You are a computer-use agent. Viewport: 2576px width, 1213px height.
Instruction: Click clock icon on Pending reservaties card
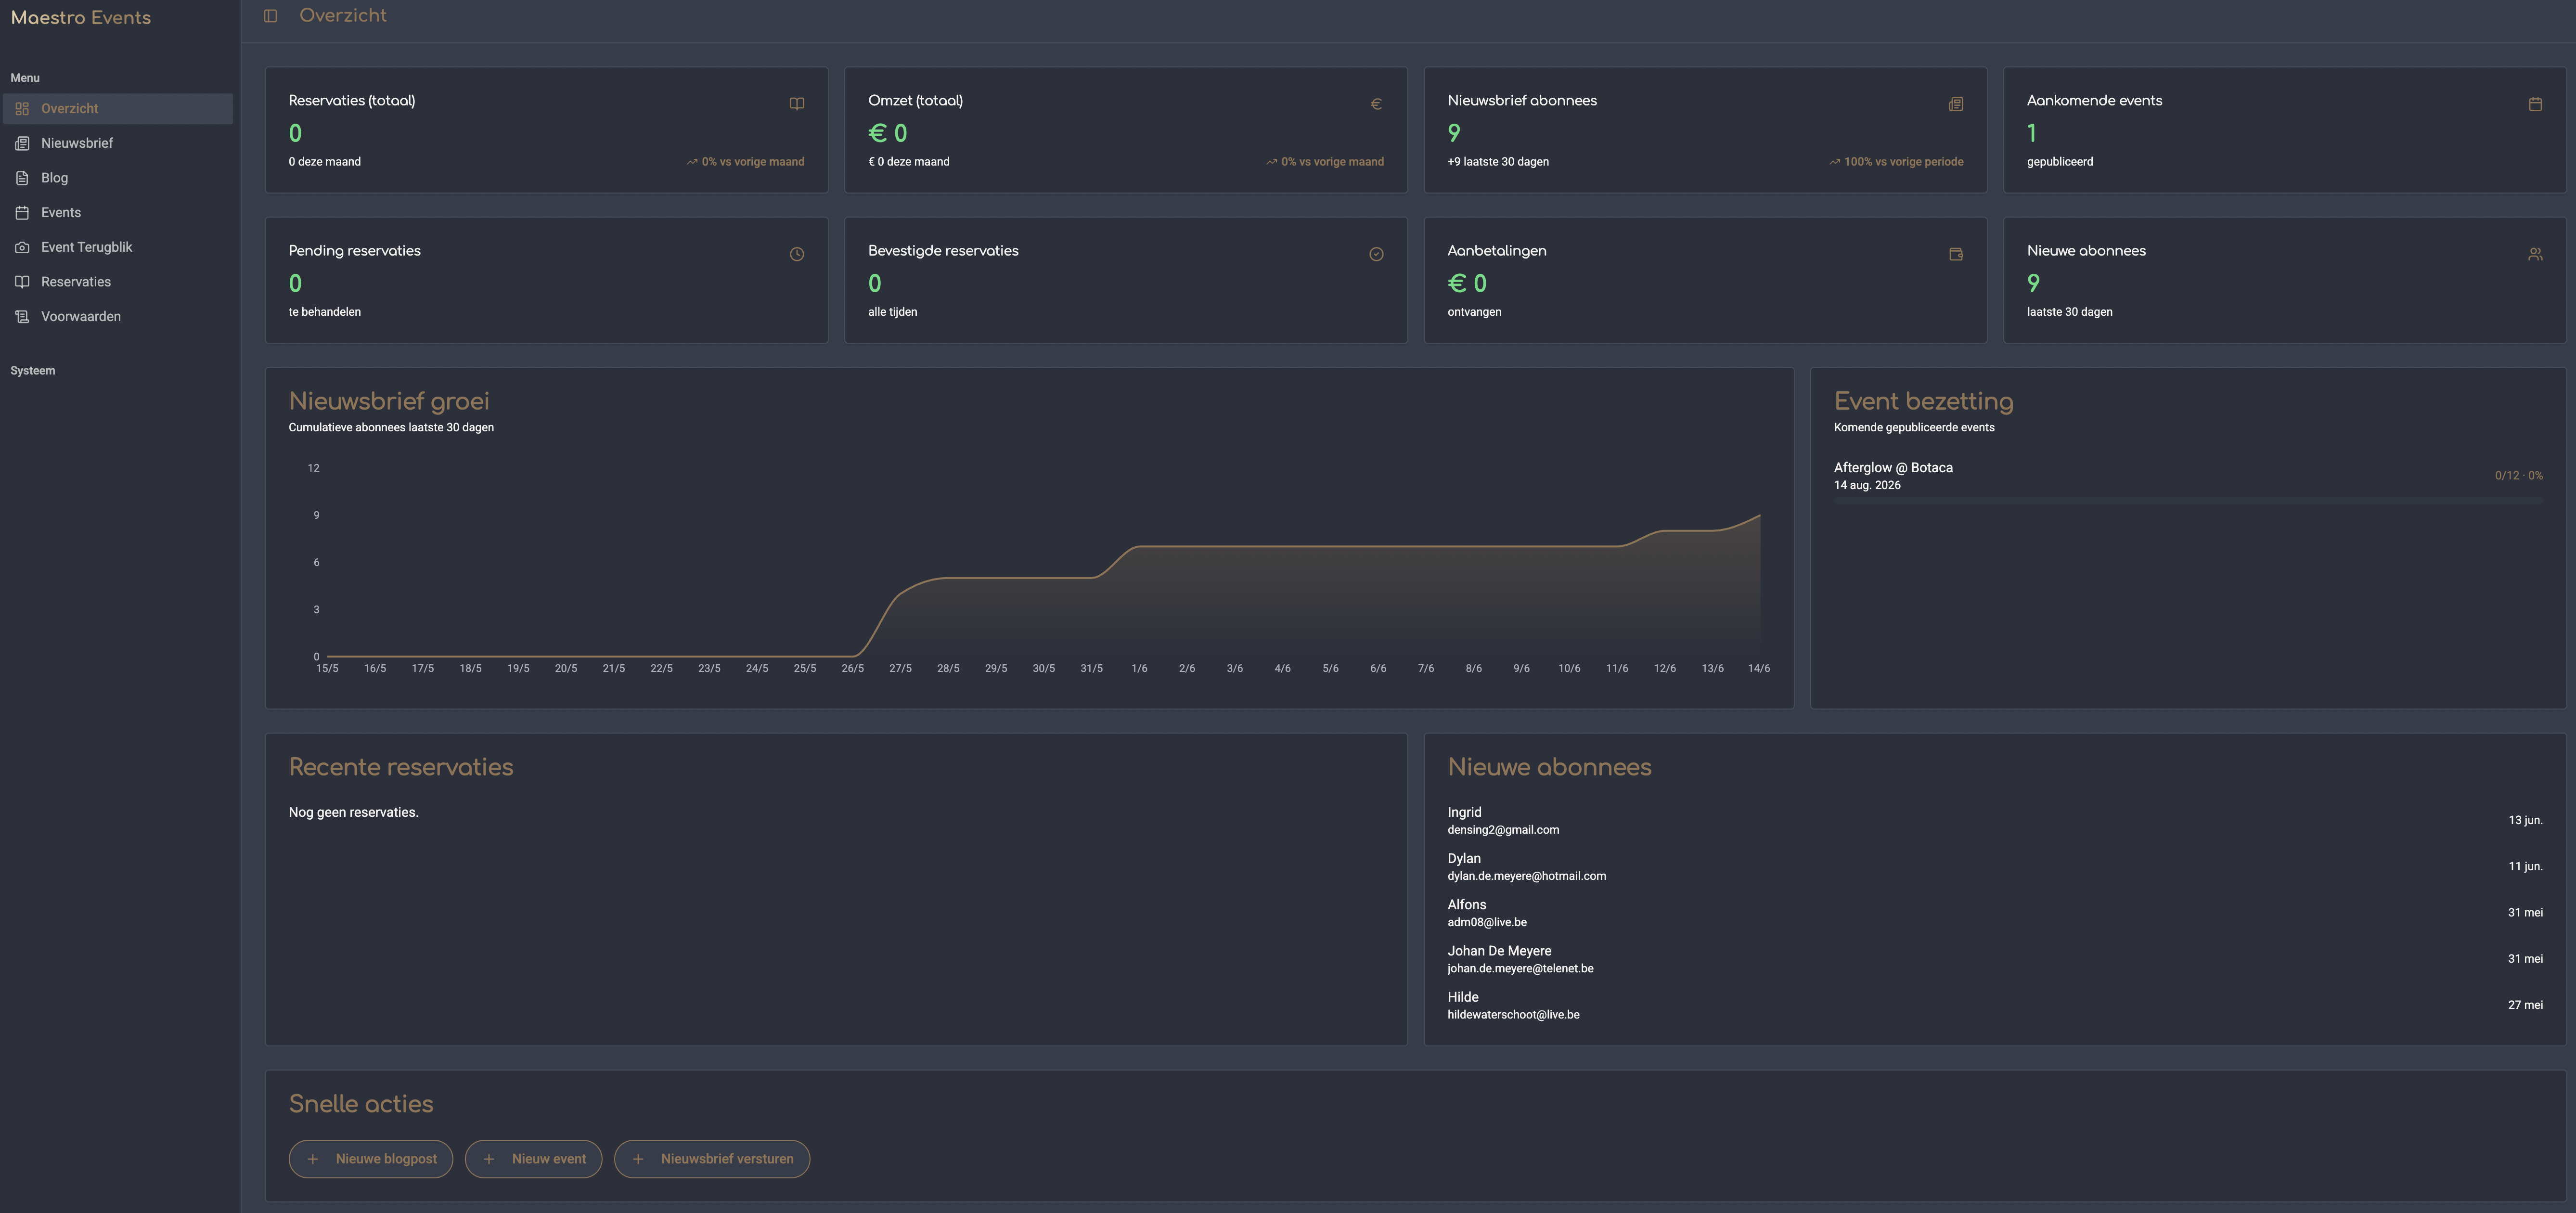click(797, 254)
